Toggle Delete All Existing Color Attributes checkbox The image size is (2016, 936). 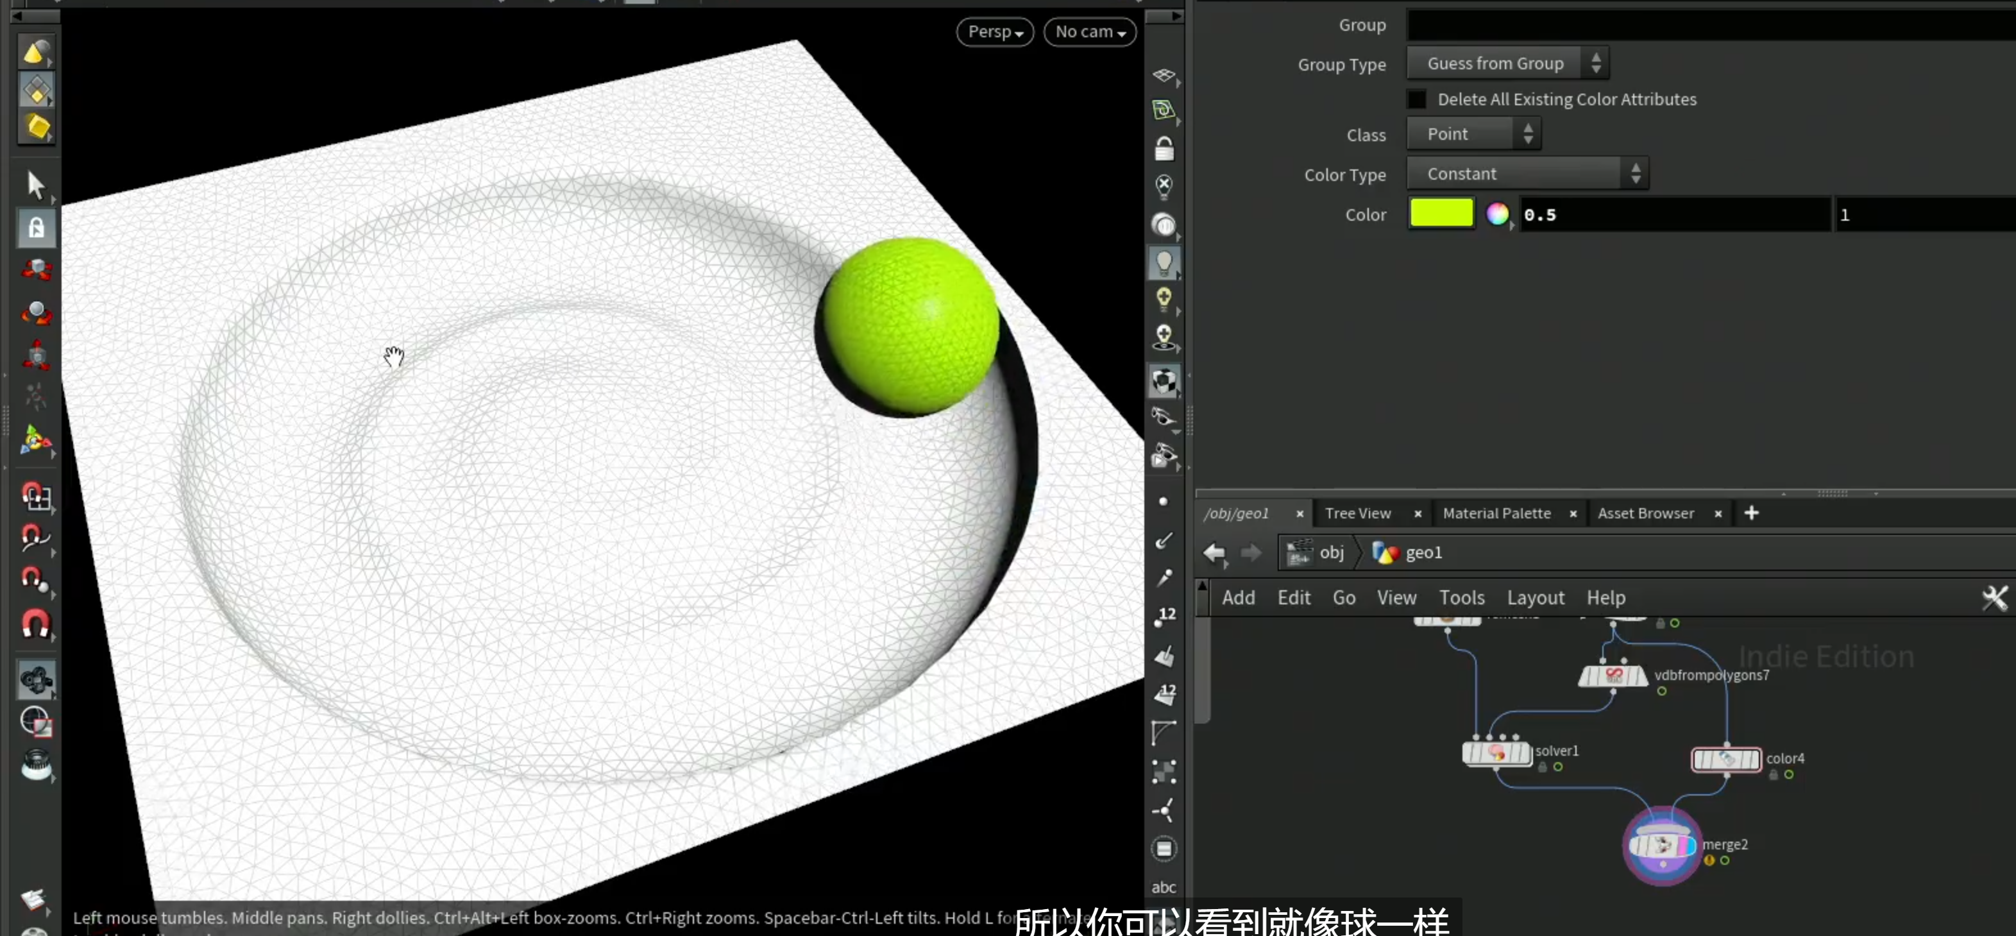pos(1416,99)
